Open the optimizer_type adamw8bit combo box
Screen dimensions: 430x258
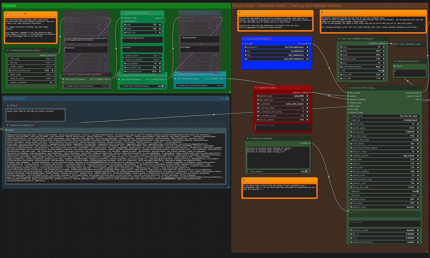pos(283,96)
